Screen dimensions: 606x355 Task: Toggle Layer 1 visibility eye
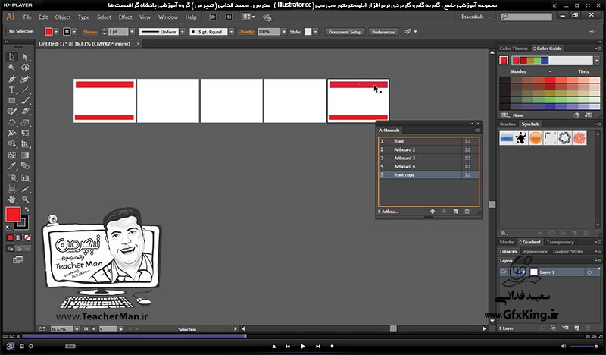point(504,272)
